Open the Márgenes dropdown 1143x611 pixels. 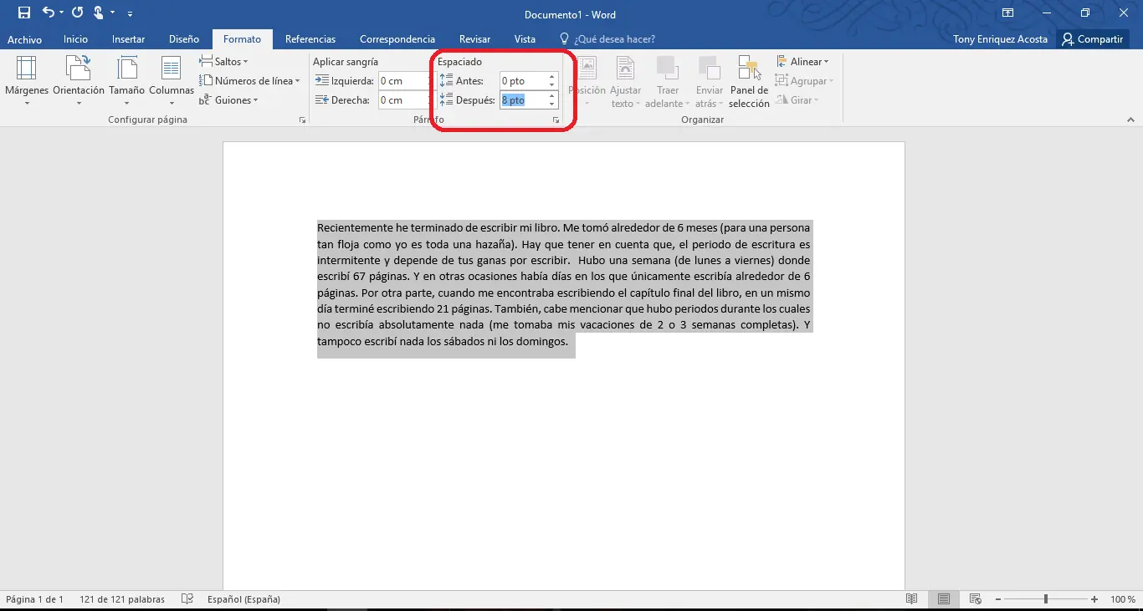27,82
